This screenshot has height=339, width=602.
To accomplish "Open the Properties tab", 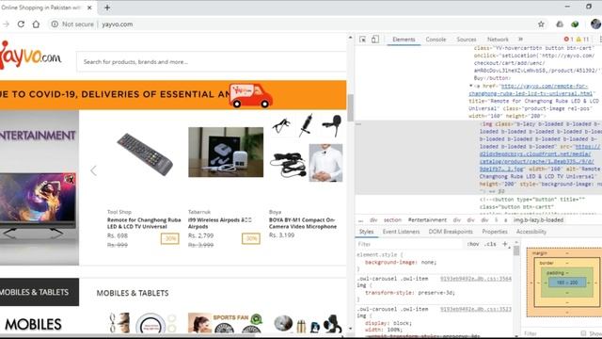I will click(x=495, y=232).
